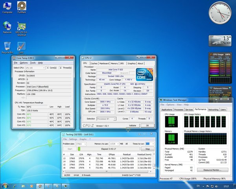Click the CPU Usage gadget header icon
Image resolution: width=236 pixels, height=189 pixels.
211,54
